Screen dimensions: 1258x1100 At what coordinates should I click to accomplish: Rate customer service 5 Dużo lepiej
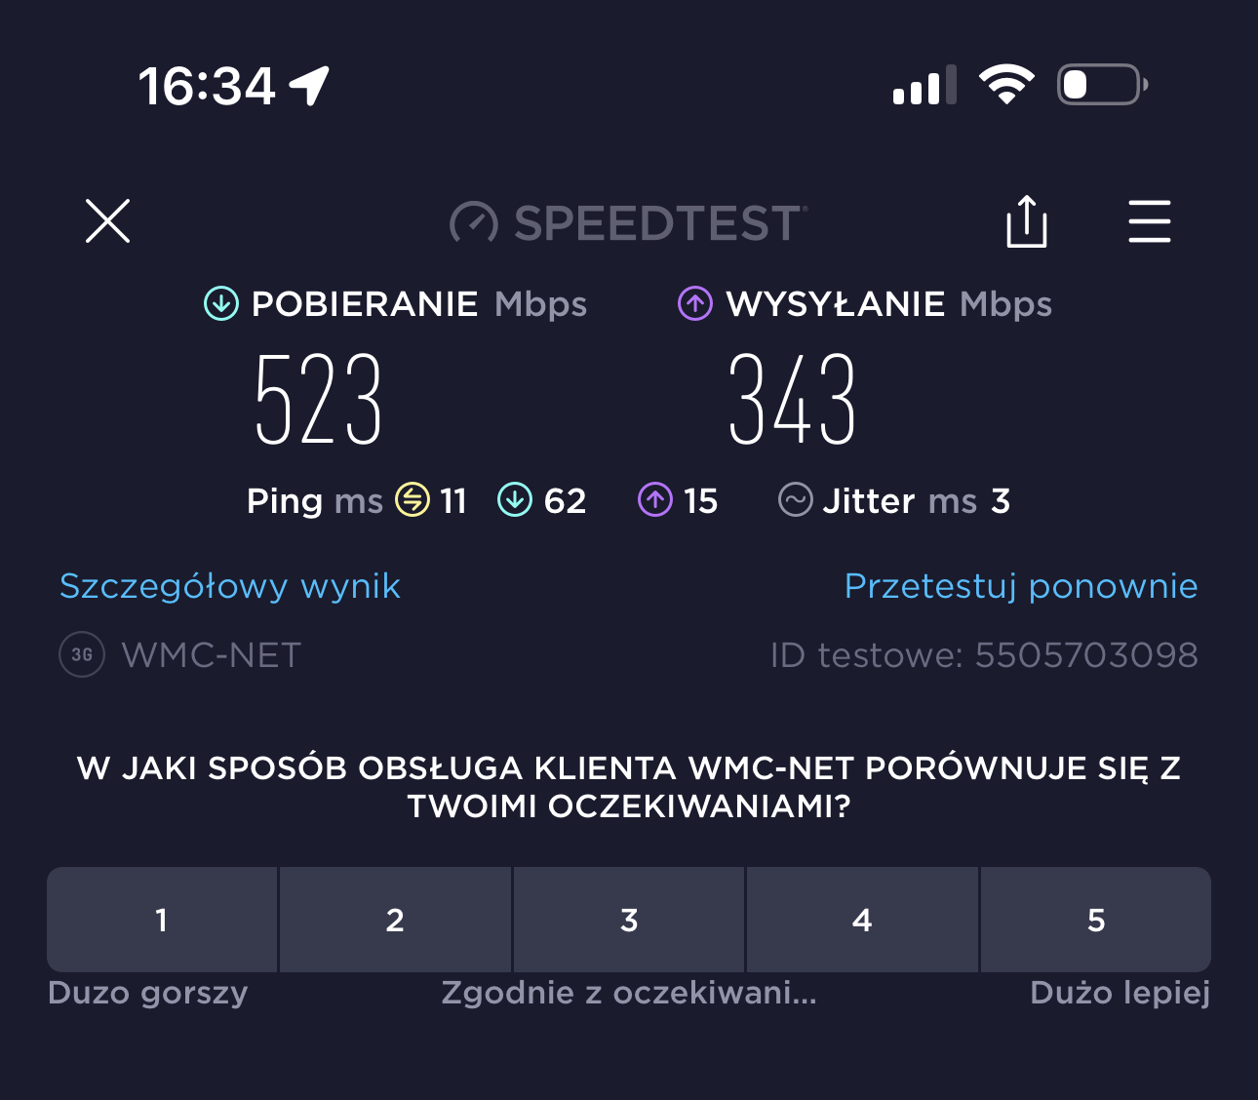coord(1096,920)
